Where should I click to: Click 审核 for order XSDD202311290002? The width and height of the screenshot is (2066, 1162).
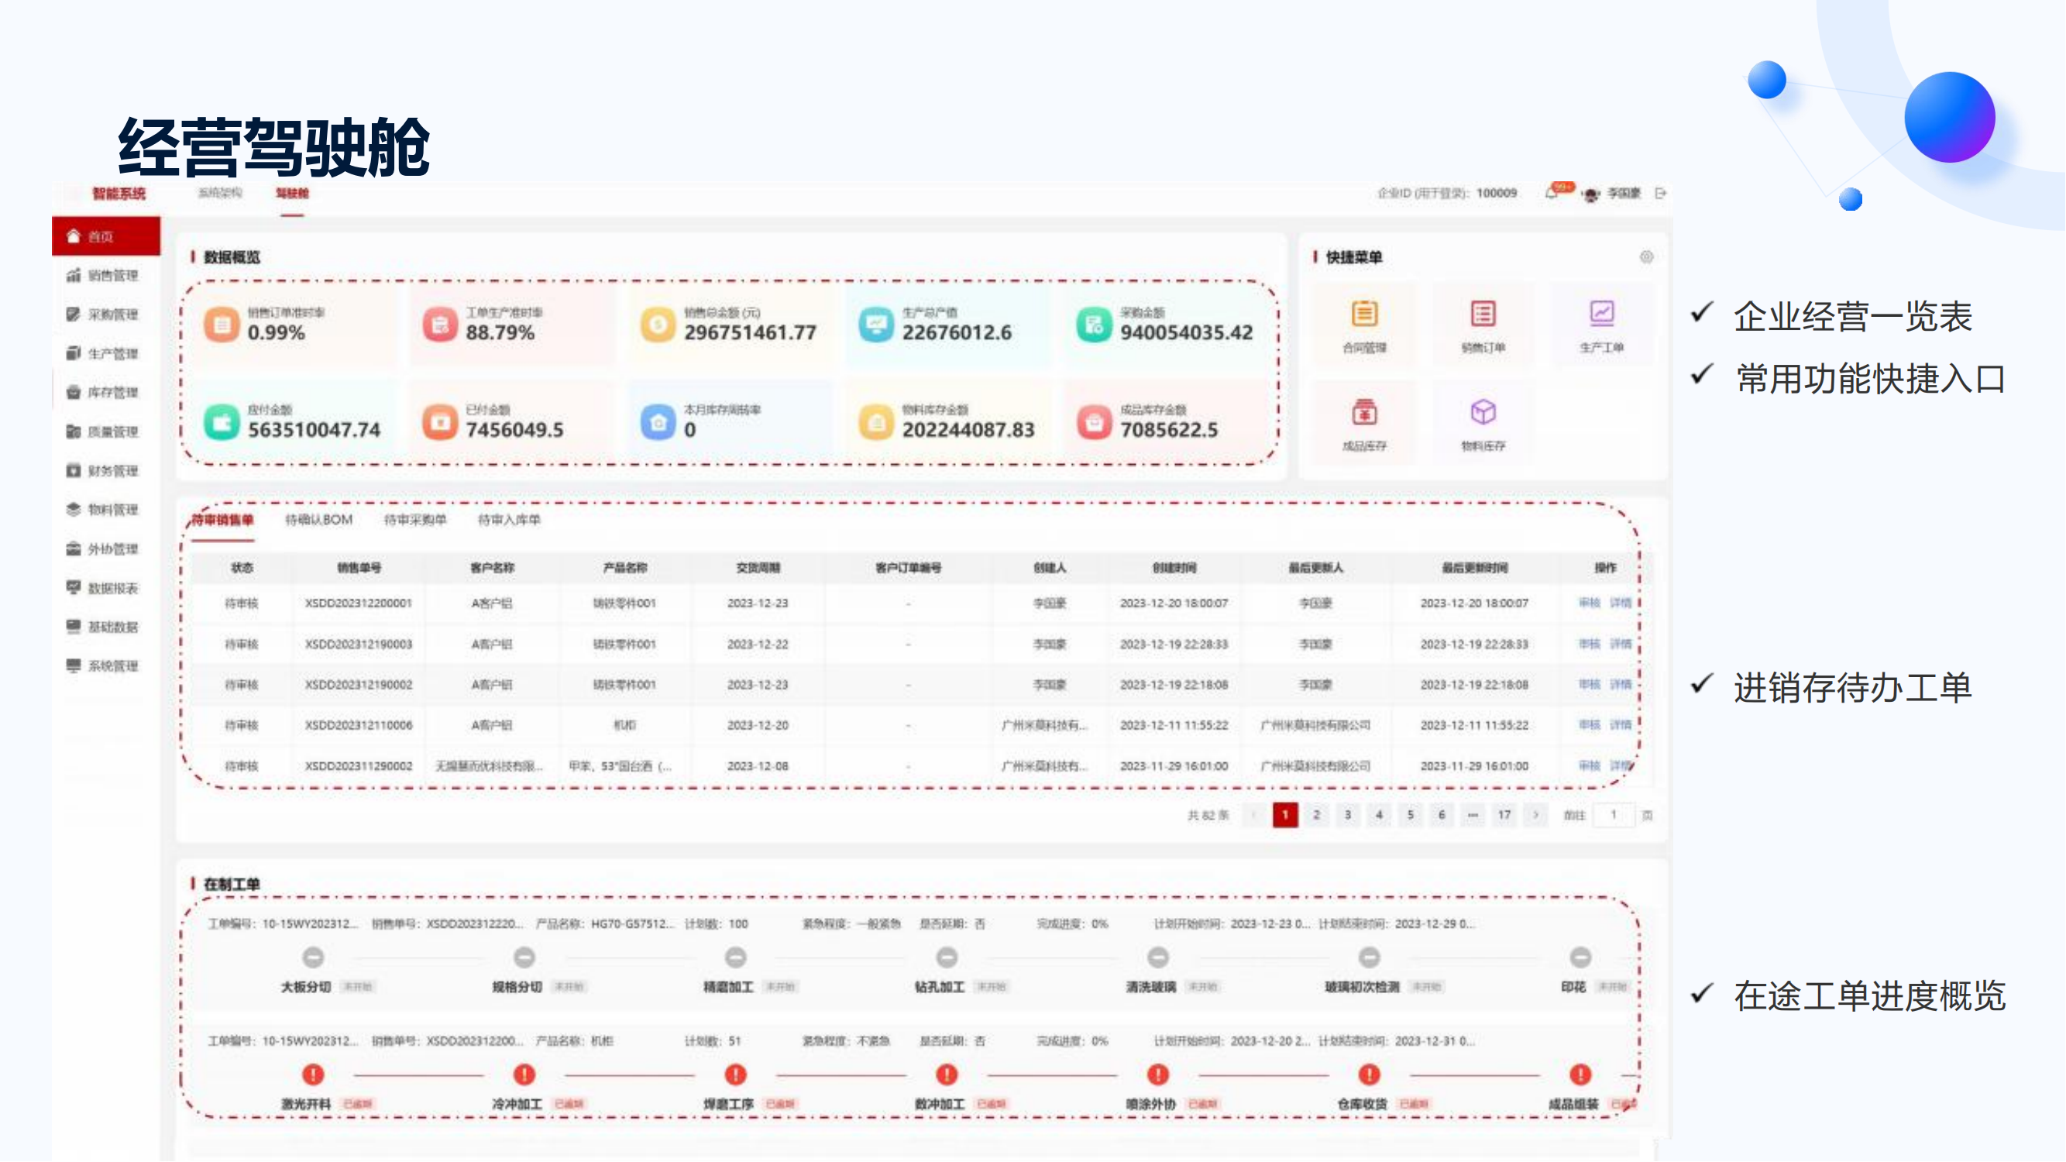(x=1589, y=766)
